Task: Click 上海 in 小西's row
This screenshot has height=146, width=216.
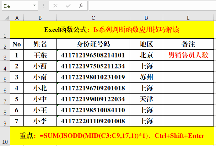Action: (x=146, y=66)
